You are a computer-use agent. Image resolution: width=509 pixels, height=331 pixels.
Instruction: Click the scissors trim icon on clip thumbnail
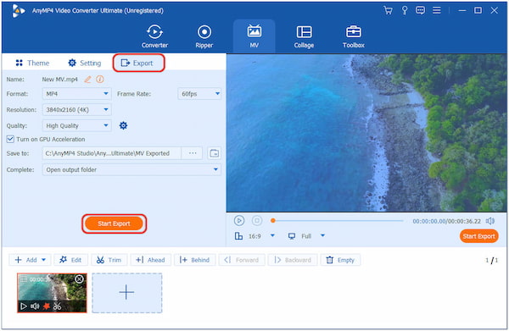(x=58, y=306)
